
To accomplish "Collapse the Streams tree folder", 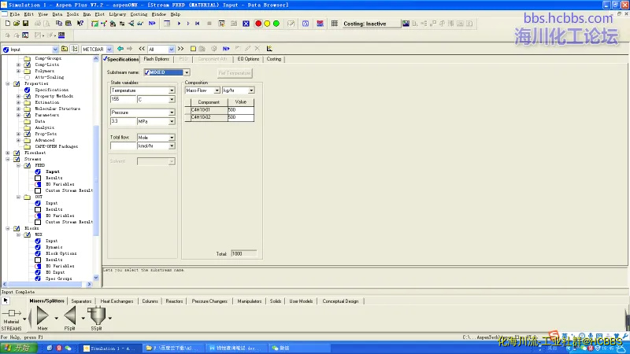I will [8, 159].
